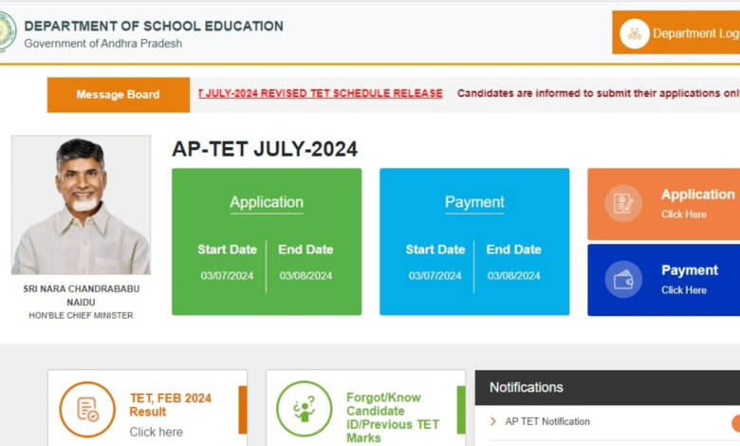This screenshot has height=446, width=740.
Task: Click the Sri Nara Chandrababu Naidu name caption
Action: (82, 295)
